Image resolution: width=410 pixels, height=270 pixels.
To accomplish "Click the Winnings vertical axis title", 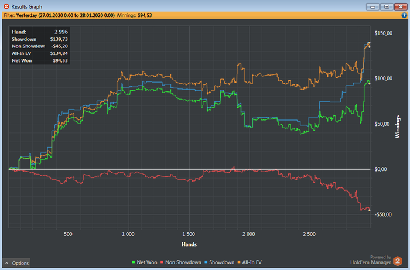I will coord(398,127).
